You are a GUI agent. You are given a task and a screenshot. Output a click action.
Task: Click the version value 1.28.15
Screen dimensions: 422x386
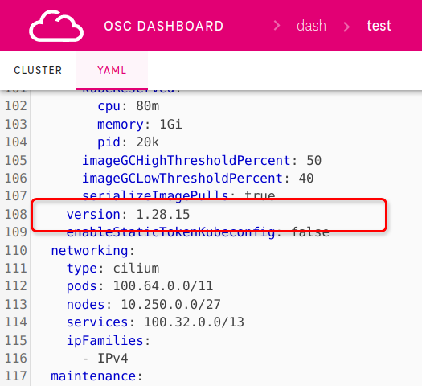coord(163,215)
